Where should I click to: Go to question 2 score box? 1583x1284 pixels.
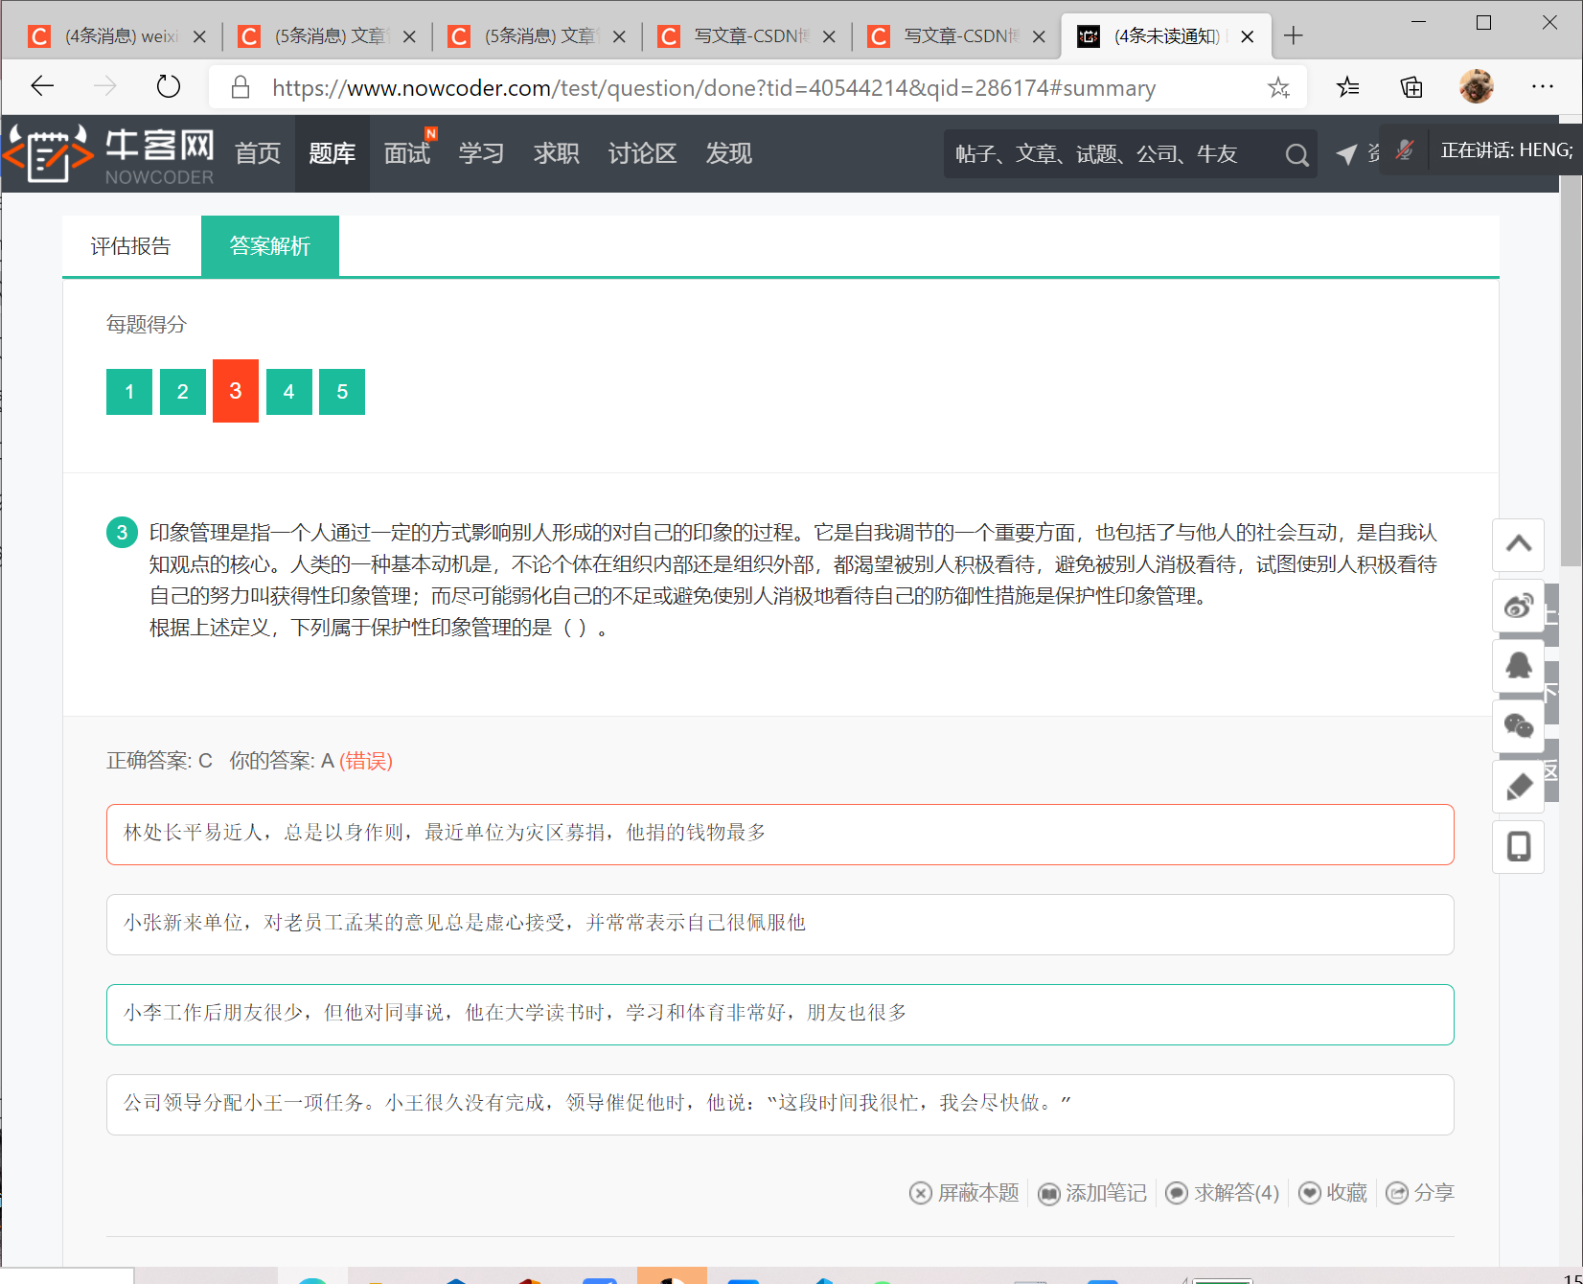tap(183, 392)
